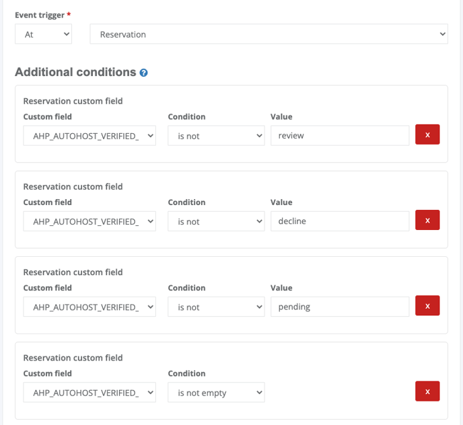463x425 pixels.
Task: Open the custom field dropdown in pending row
Action: [x=90, y=307]
